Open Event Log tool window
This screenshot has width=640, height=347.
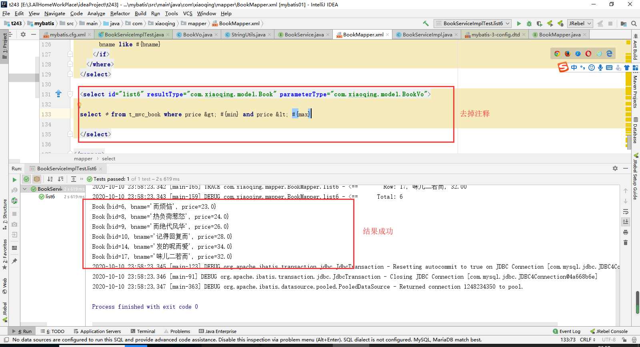[x=566, y=331]
